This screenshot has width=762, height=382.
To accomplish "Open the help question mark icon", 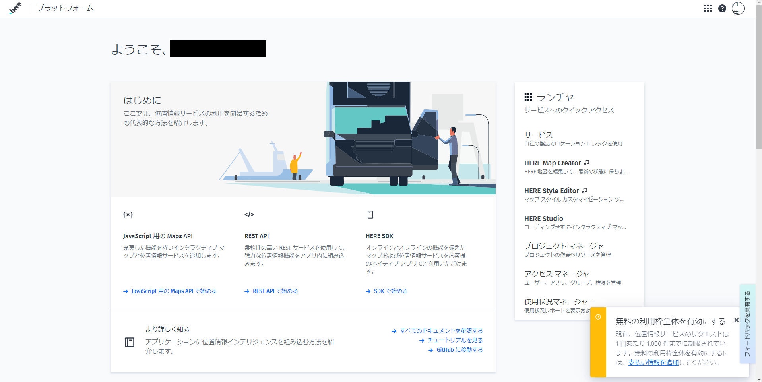I will [722, 8].
